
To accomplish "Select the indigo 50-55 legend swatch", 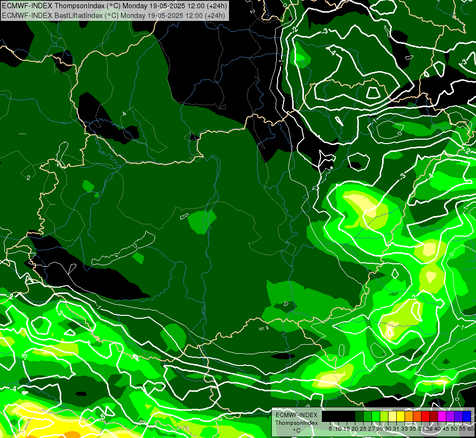I will click(x=458, y=416).
